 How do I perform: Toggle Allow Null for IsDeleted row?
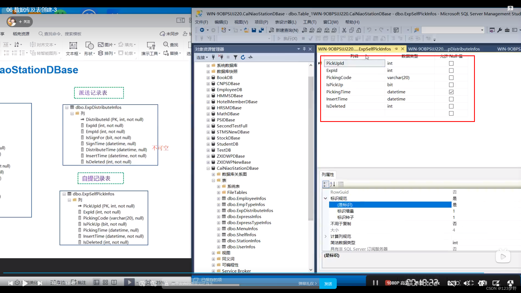[451, 106]
